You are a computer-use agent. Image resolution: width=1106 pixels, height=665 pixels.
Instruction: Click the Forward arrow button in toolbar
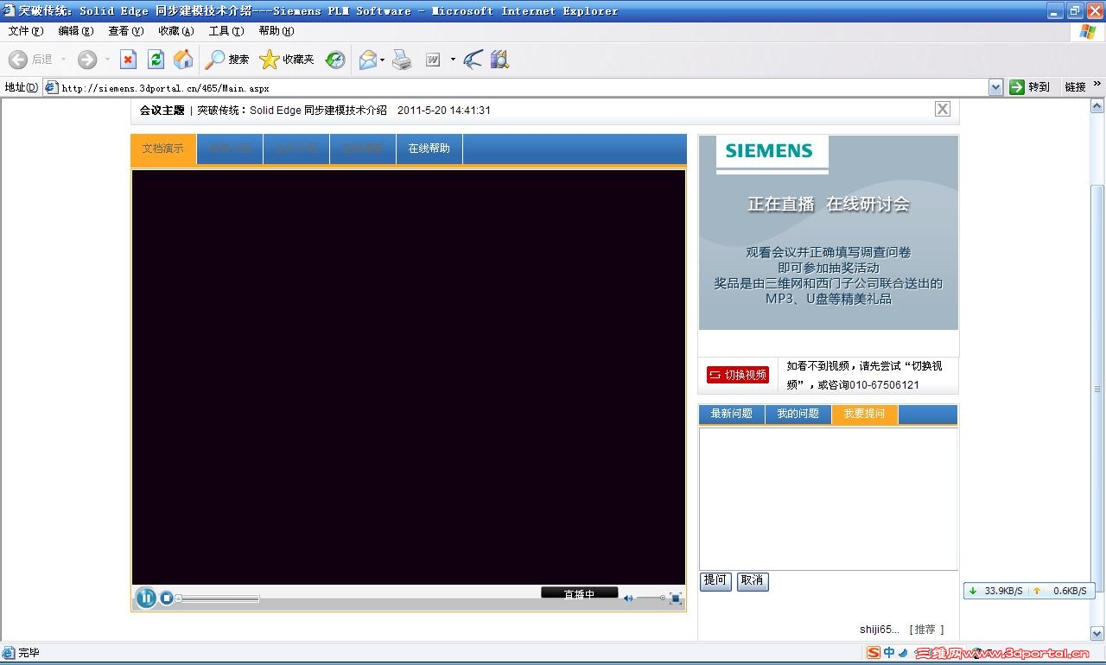click(86, 60)
